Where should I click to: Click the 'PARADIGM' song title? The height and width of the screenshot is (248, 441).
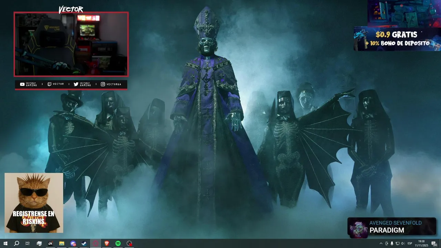point(387,230)
